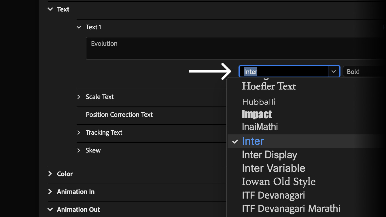This screenshot has width=386, height=217.
Task: Choose the Iowan Old Style font
Action: tap(279, 182)
